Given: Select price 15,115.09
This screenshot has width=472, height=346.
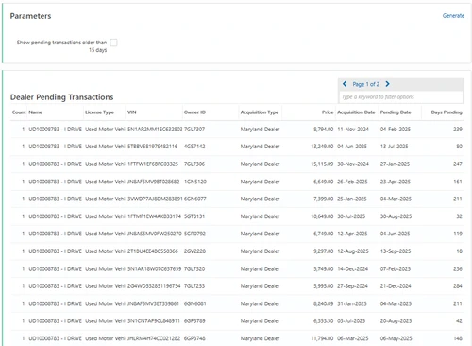Looking at the screenshot, I should (322, 164).
